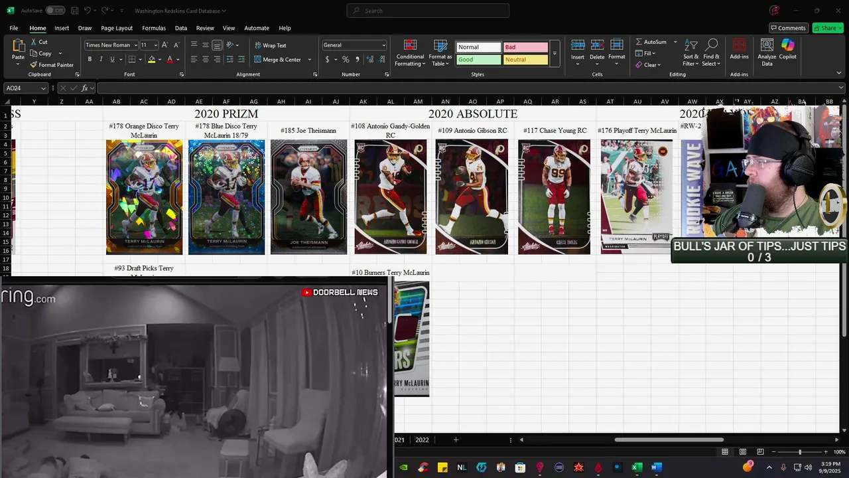Increase indent in Alignment group
Screen dimensions: 849x478
pos(241,59)
